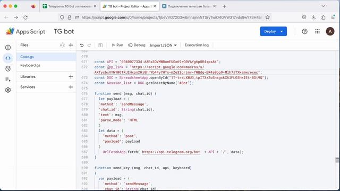Viewport: 340px width, 191px height.
Task: Click the Apps Script logo
Action: click(25, 31)
